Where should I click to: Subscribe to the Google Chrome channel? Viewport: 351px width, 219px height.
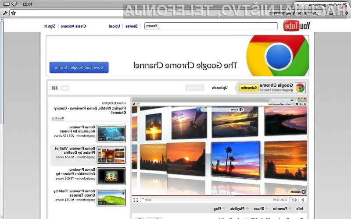click(x=249, y=88)
